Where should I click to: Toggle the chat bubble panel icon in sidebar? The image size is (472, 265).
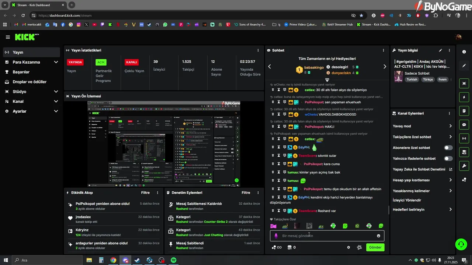point(464,124)
